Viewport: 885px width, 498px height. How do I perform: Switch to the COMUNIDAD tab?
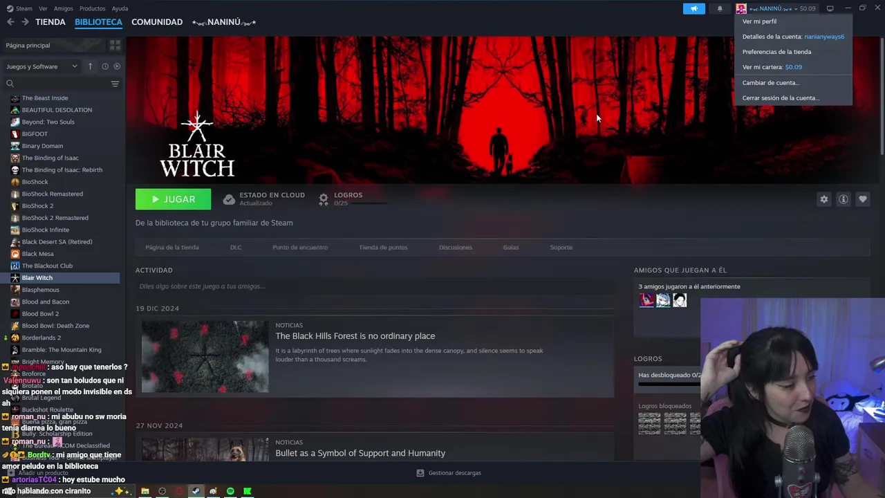click(157, 22)
